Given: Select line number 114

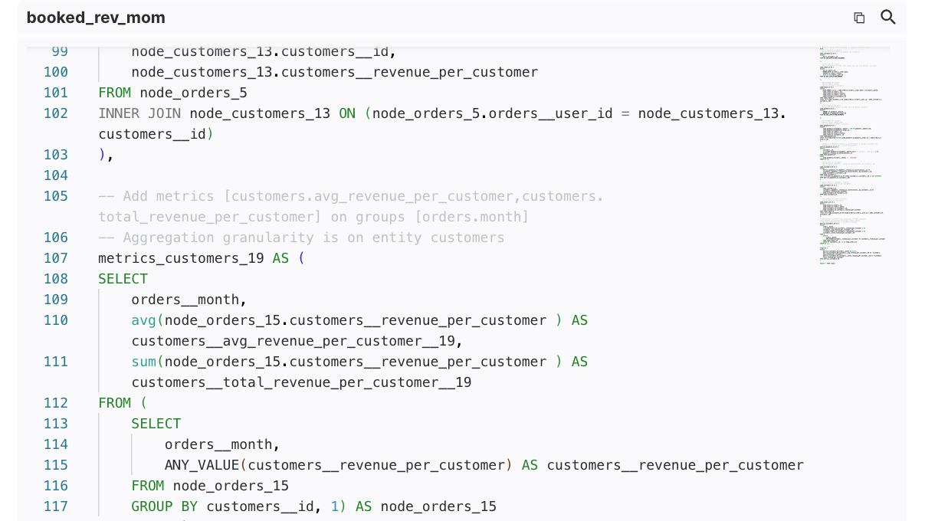Looking at the screenshot, I should [x=56, y=444].
